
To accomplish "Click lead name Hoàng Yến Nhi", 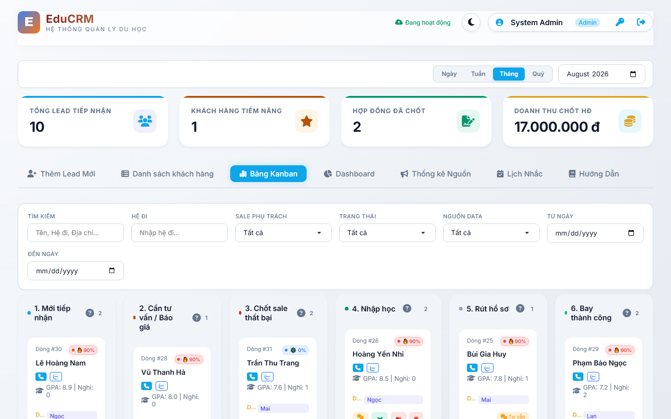I will (378, 354).
